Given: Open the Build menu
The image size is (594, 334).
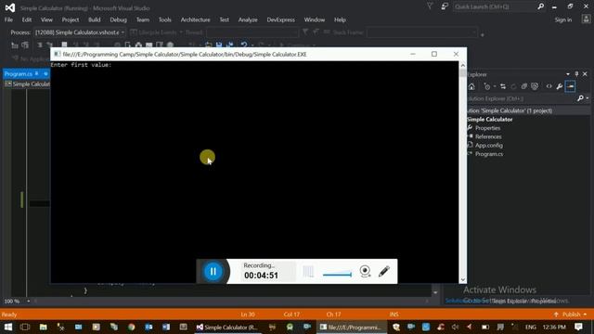Looking at the screenshot, I should (x=95, y=19).
